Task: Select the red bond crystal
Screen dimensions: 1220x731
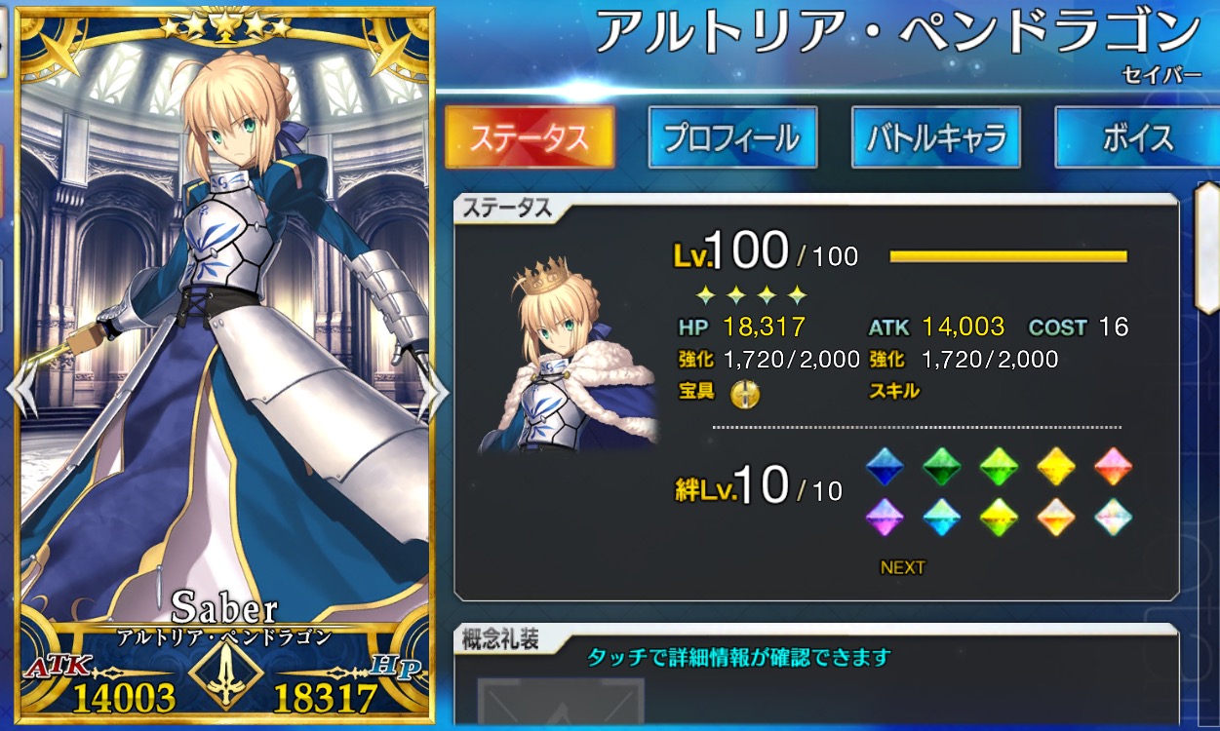Action: click(1113, 467)
